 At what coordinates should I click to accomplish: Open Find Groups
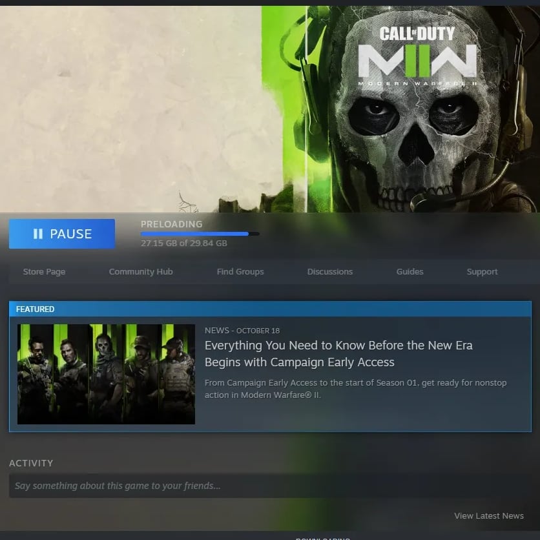coord(240,272)
